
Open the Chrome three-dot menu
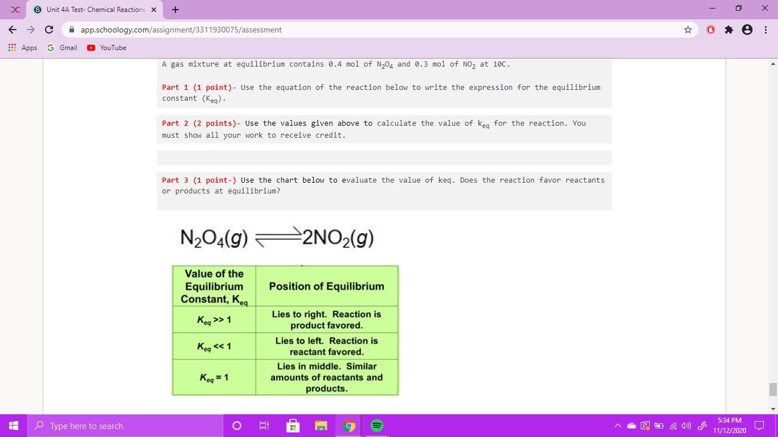[x=765, y=30]
